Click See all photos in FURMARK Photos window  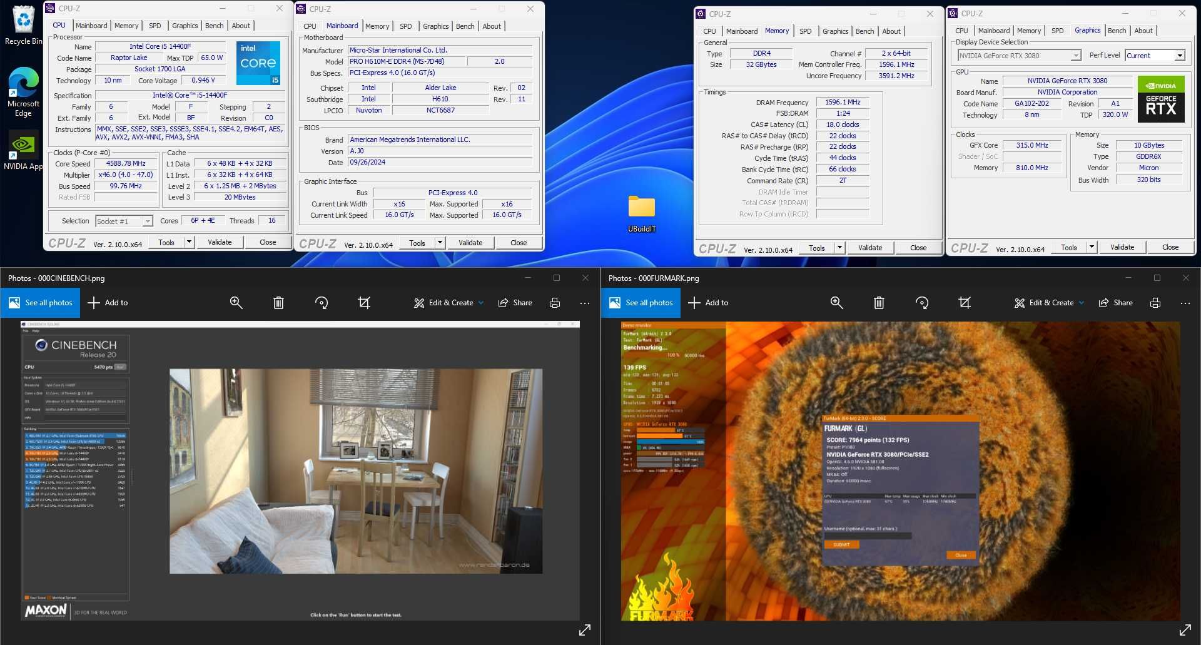coord(641,303)
